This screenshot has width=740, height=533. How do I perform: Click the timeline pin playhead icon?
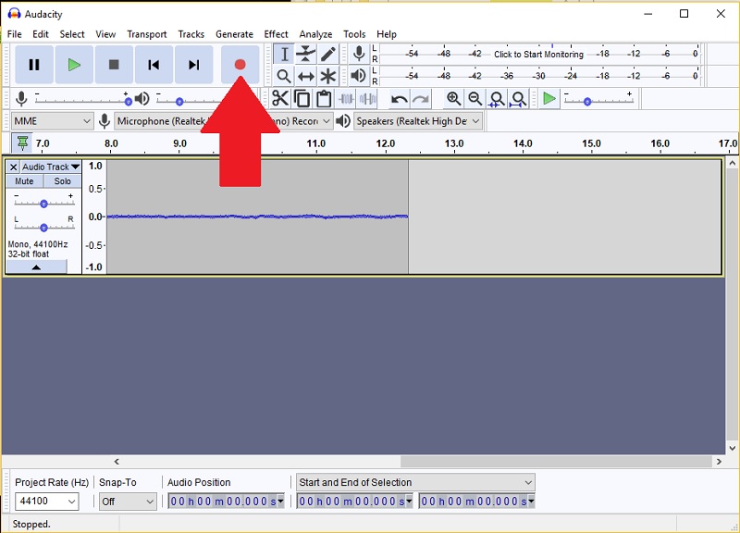22,143
